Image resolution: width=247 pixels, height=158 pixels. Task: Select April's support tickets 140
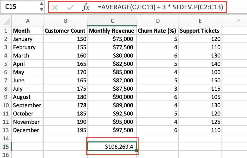pos(200,64)
